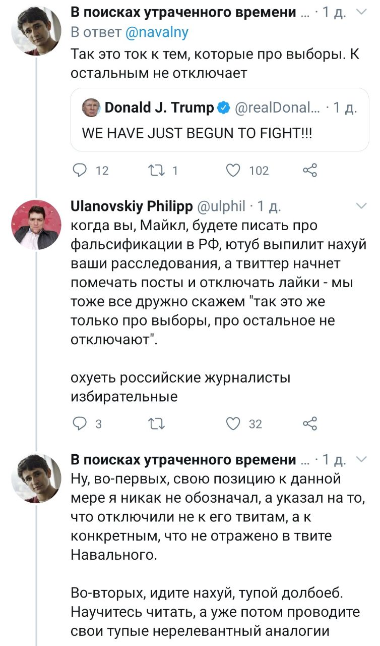This screenshot has height=646, width=380.
Task: Tap the first tweet author's avatar
Action: coord(36,30)
